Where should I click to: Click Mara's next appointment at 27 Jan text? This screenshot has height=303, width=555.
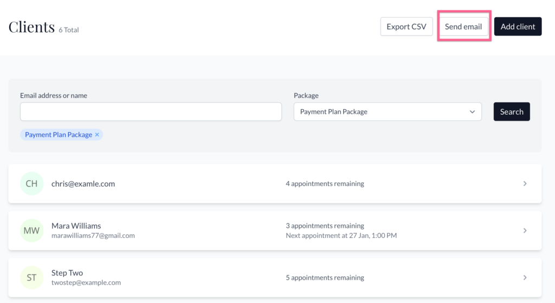[x=341, y=235]
